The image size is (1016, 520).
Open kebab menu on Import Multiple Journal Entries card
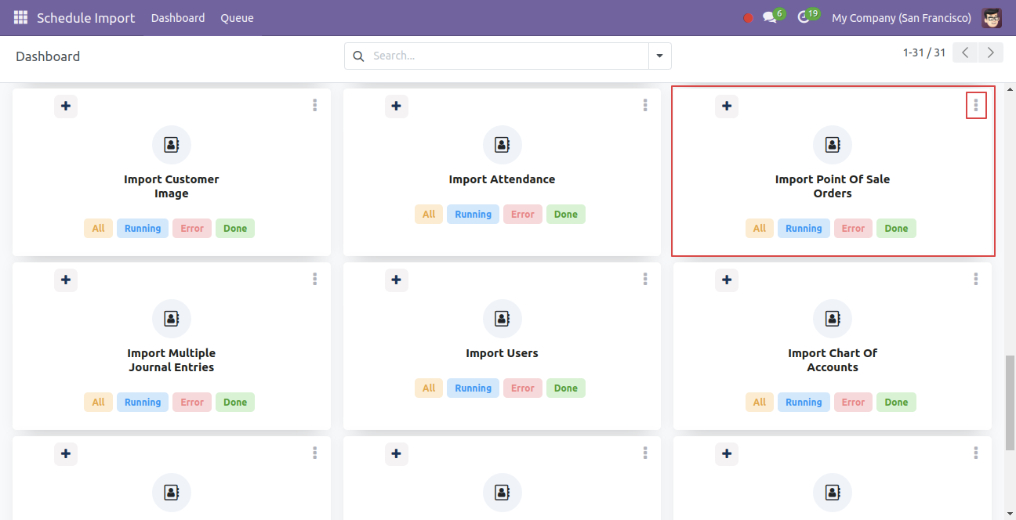314,279
